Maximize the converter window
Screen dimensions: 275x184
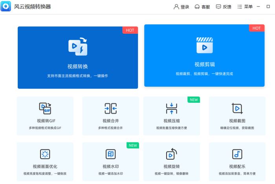[x=268, y=7]
